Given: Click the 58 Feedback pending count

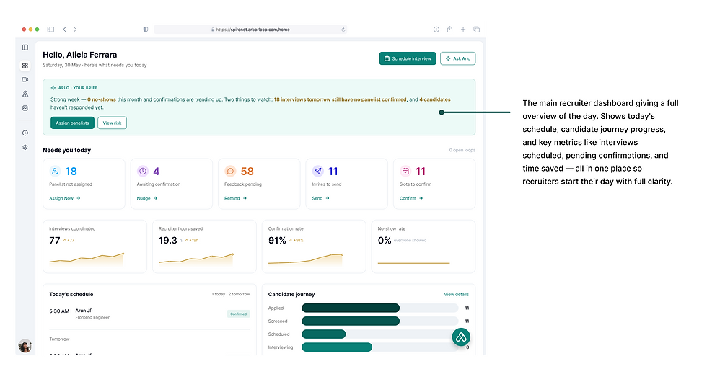Looking at the screenshot, I should pos(247,172).
